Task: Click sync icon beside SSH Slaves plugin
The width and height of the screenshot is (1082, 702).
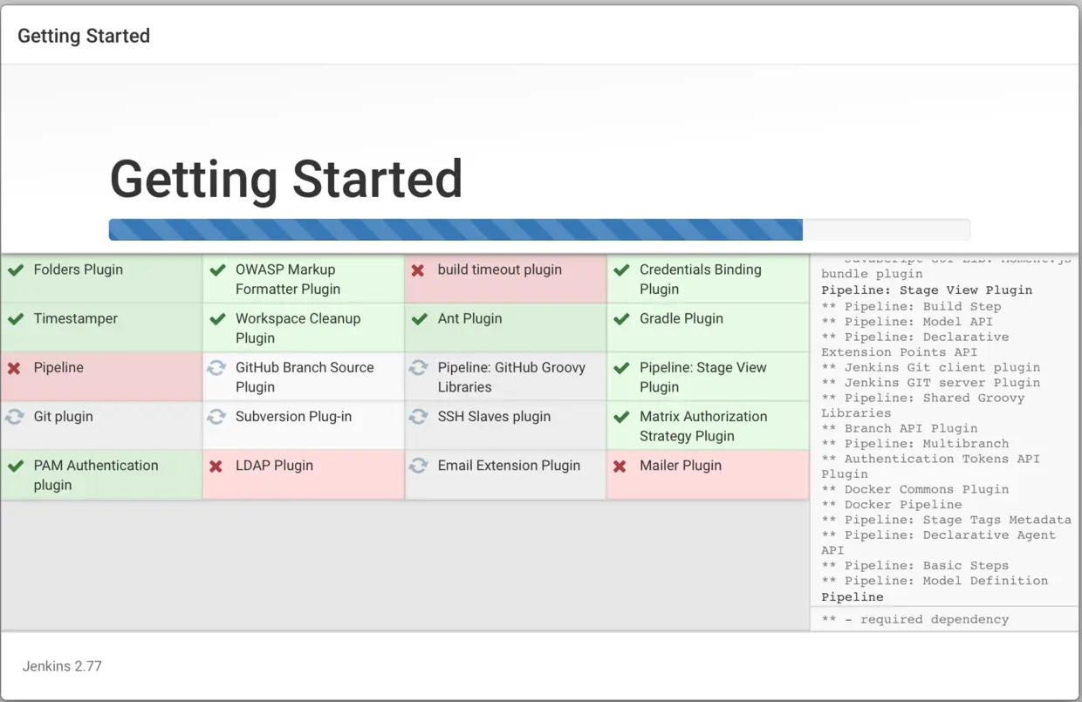Action: (419, 417)
